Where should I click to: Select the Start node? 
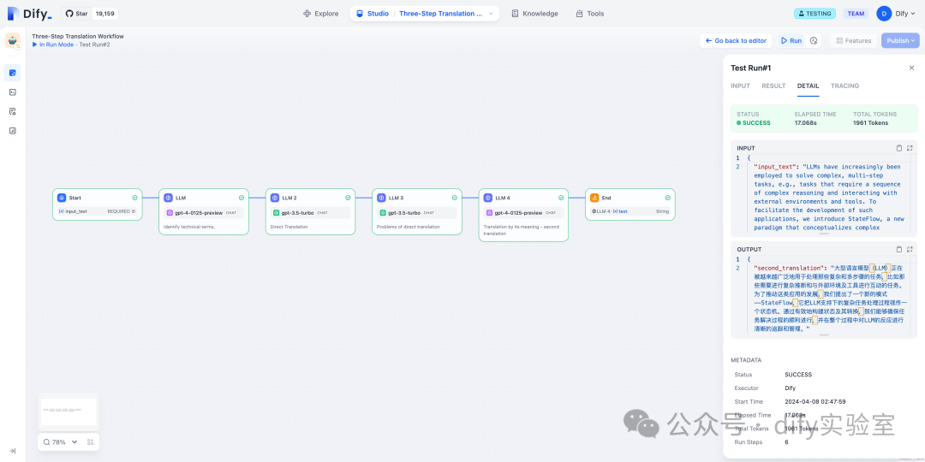98,204
